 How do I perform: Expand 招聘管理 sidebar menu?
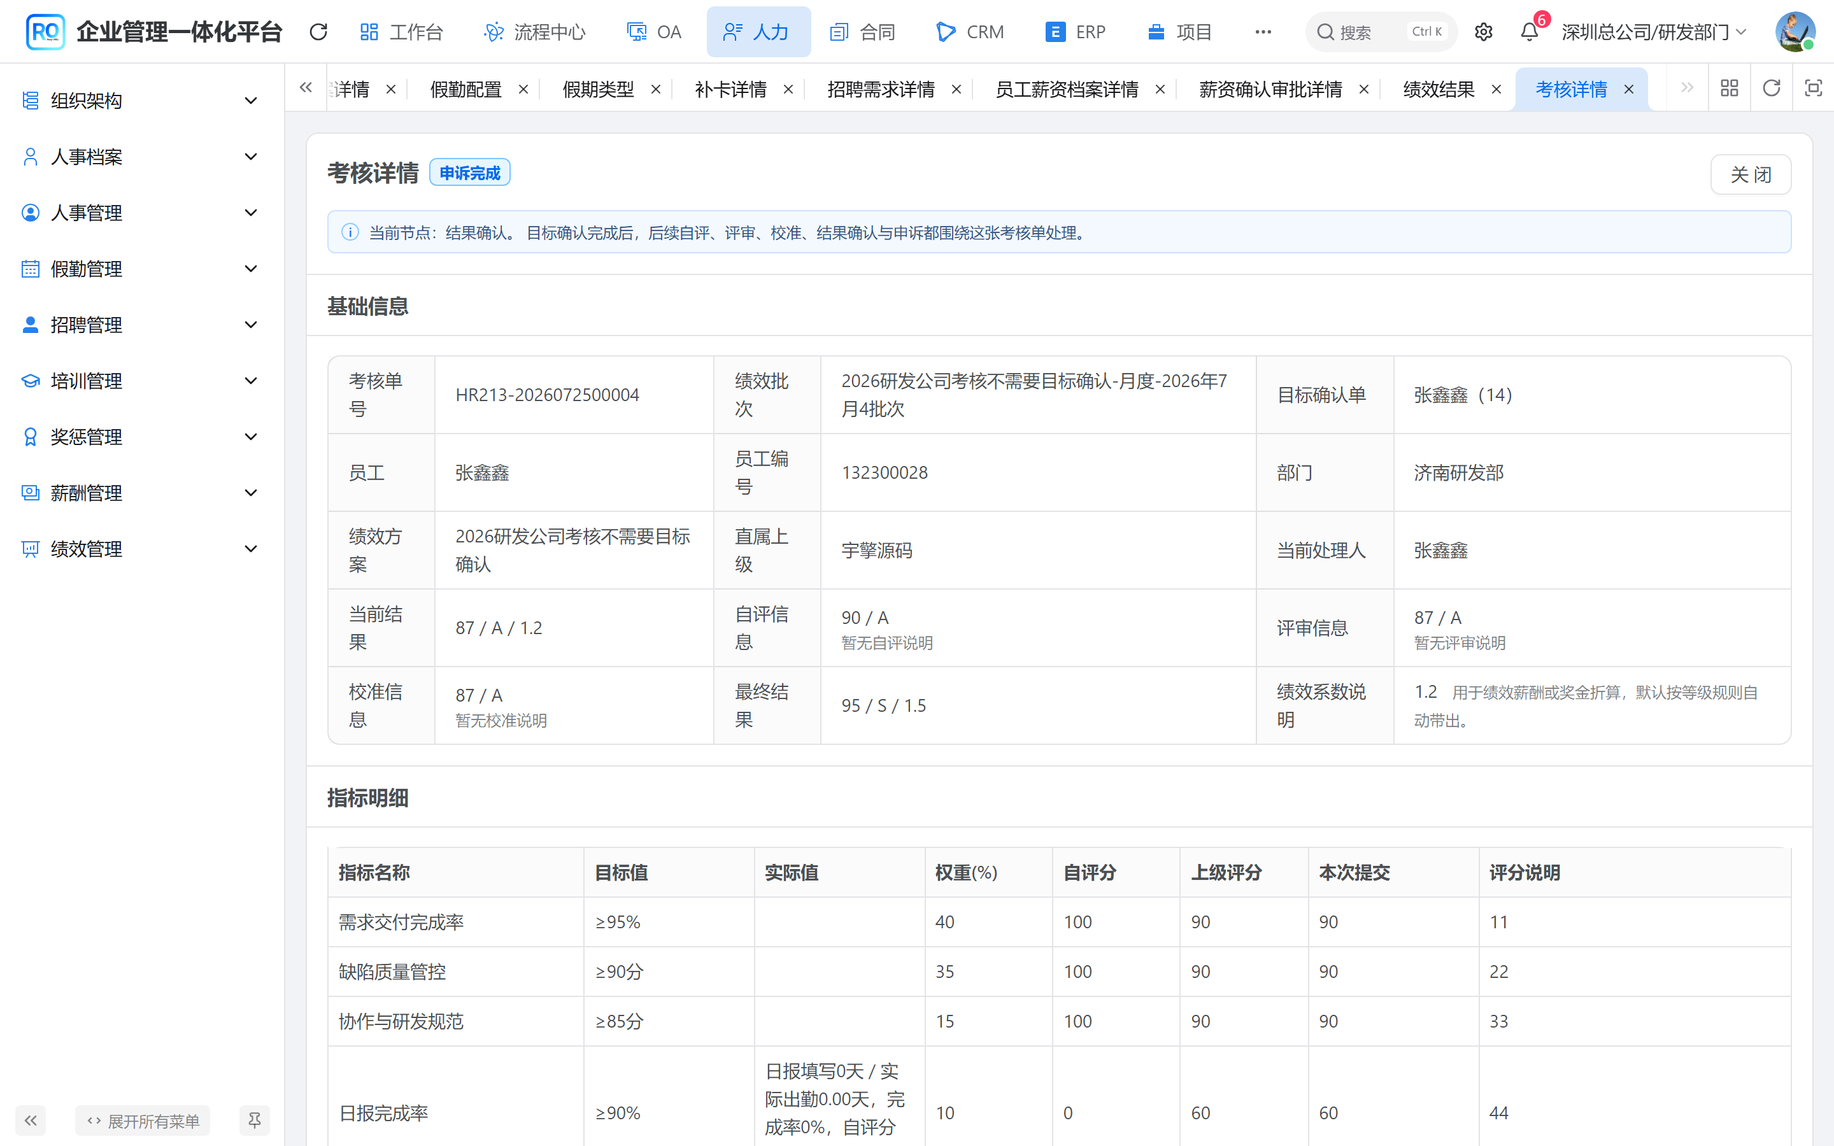(141, 325)
